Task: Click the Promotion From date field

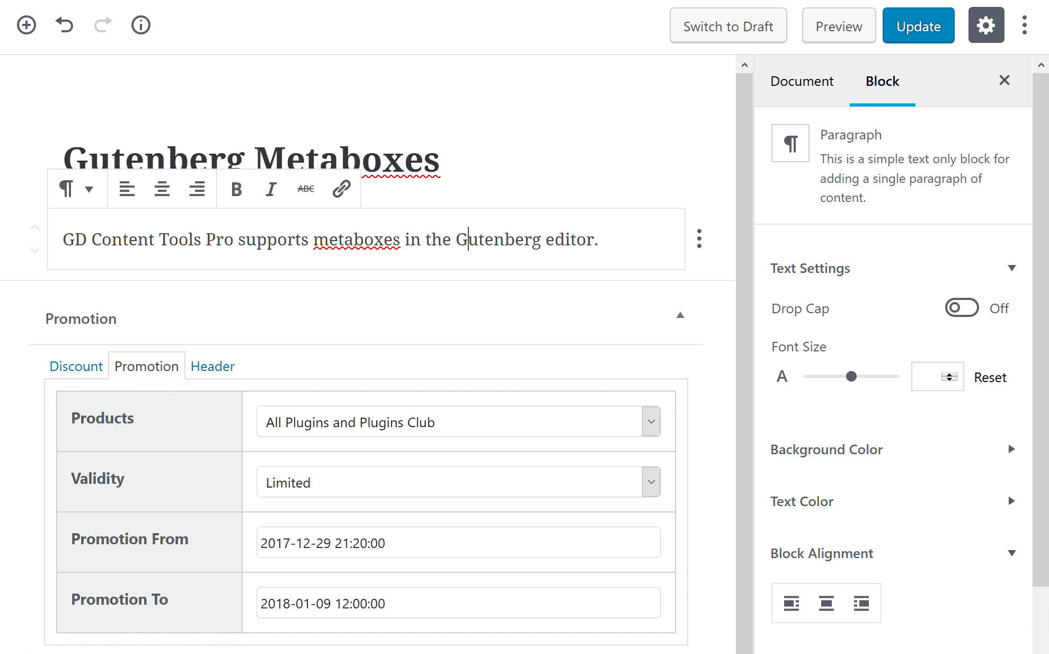Action: tap(458, 543)
